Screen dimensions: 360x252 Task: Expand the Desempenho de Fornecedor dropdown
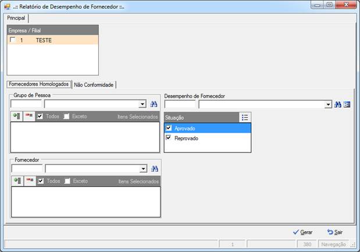point(329,105)
